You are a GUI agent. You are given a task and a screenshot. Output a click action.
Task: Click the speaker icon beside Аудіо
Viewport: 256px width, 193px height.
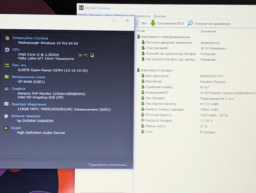click(6, 128)
